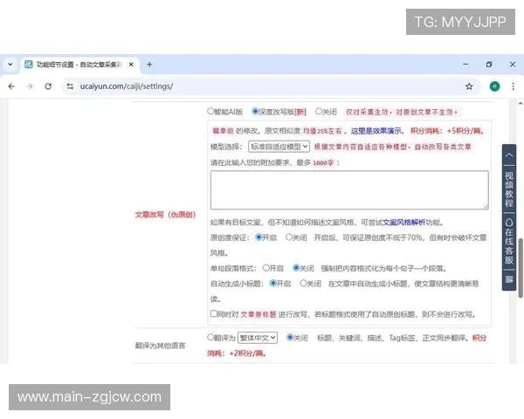Click the address bar URL ucaiyun.com/caiji/settings/
Image resolution: width=524 pixels, height=419 pixels.
pos(127,86)
